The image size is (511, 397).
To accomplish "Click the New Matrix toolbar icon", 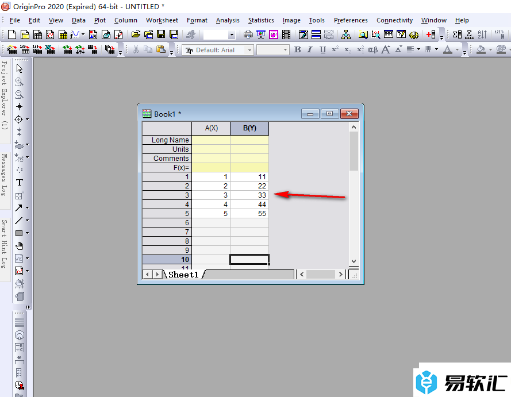I will [x=63, y=34].
